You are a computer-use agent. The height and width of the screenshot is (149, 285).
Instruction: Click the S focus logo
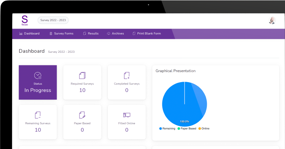coord(25,20)
